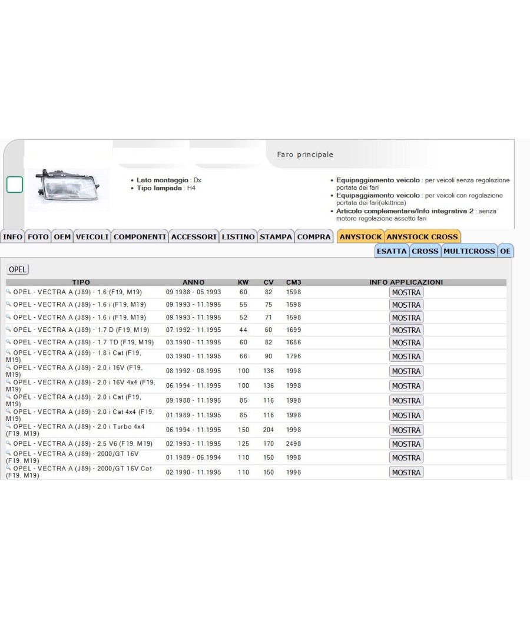Click MOSTRA for 2000/GT 16V 01.1989 row

406,457
